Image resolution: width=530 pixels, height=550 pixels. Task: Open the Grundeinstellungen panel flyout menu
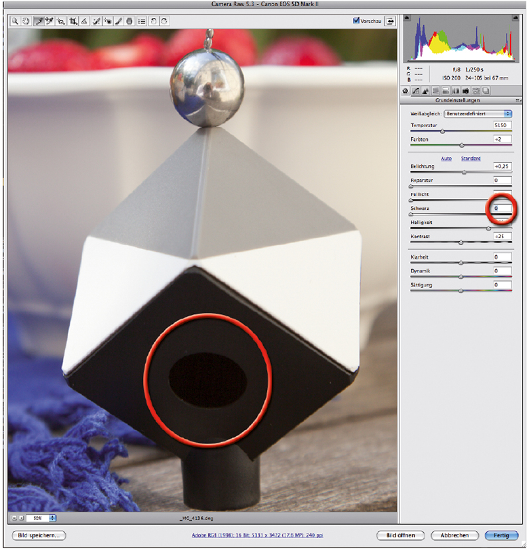click(518, 100)
